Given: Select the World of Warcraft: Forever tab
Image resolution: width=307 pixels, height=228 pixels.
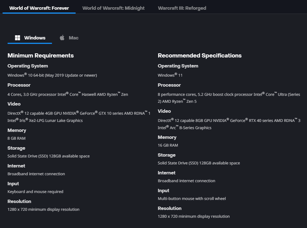Looking at the screenshot, I should click(39, 8).
